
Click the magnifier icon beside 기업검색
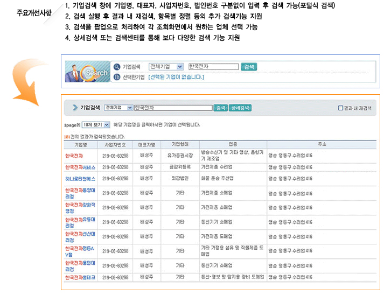[x=117, y=67]
